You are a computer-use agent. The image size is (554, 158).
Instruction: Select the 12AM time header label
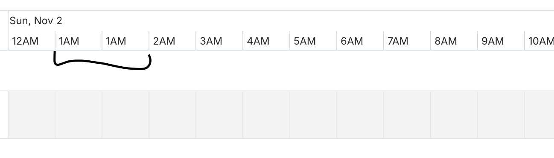click(x=25, y=41)
